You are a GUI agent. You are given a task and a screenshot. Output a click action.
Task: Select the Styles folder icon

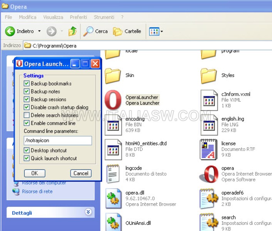coord(208,76)
